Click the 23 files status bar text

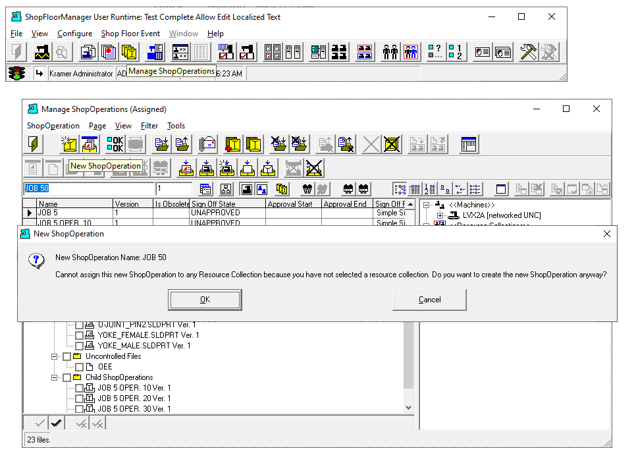click(x=39, y=439)
